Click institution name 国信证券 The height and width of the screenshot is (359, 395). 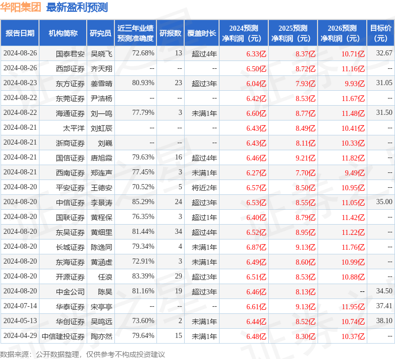pos(70,158)
